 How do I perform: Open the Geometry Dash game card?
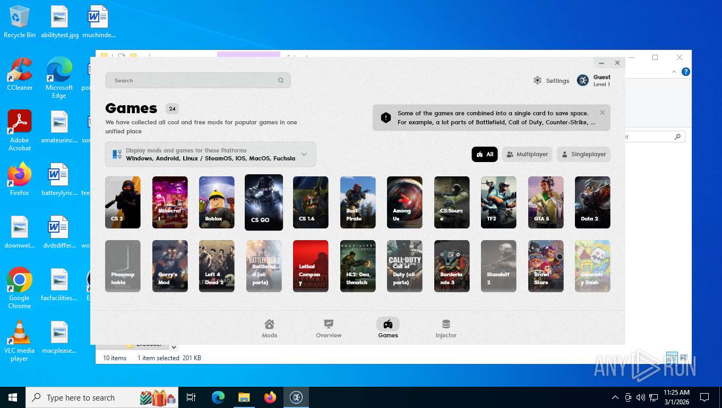(592, 266)
